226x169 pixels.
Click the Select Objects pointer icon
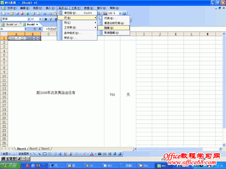click(14, 154)
